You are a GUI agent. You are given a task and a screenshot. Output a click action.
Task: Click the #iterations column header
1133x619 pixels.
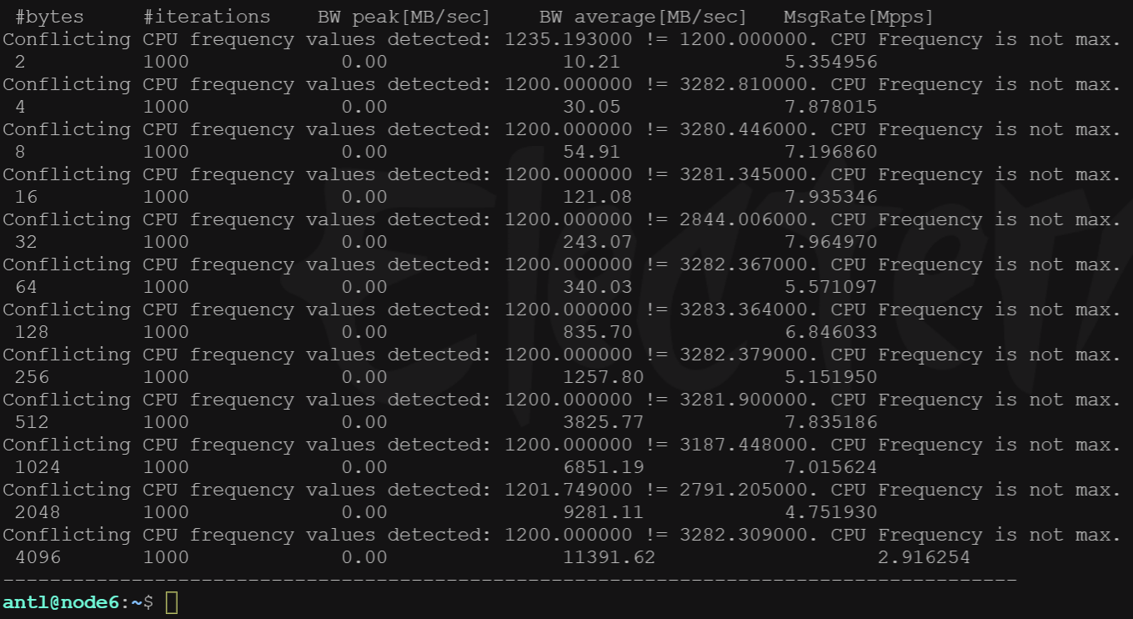click(x=207, y=17)
